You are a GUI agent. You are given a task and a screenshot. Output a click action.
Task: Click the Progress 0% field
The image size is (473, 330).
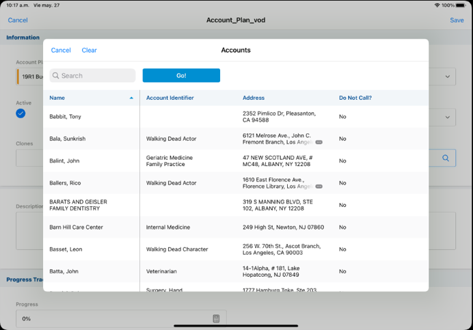113,318
